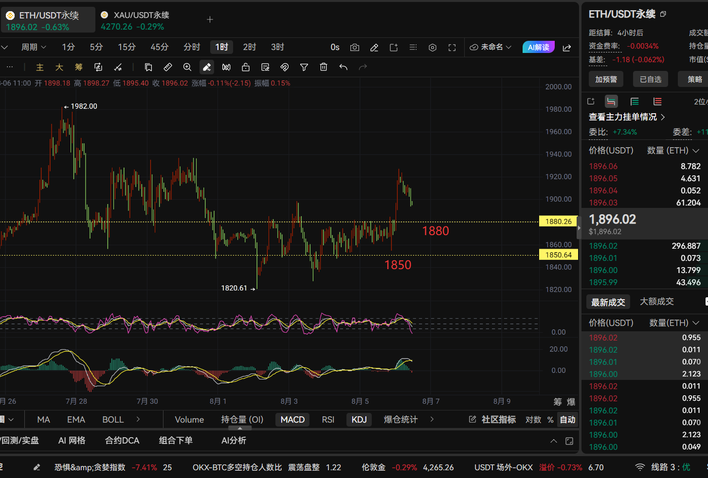Open the funnel filter tool
The image size is (708, 478).
point(304,67)
